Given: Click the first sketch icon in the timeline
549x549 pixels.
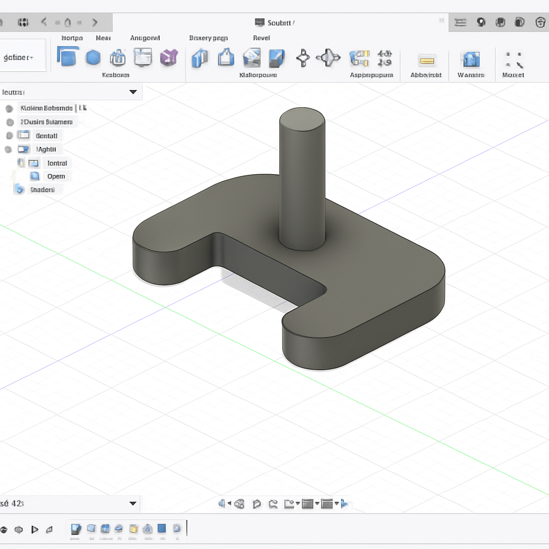Looking at the screenshot, I should pos(76,529).
